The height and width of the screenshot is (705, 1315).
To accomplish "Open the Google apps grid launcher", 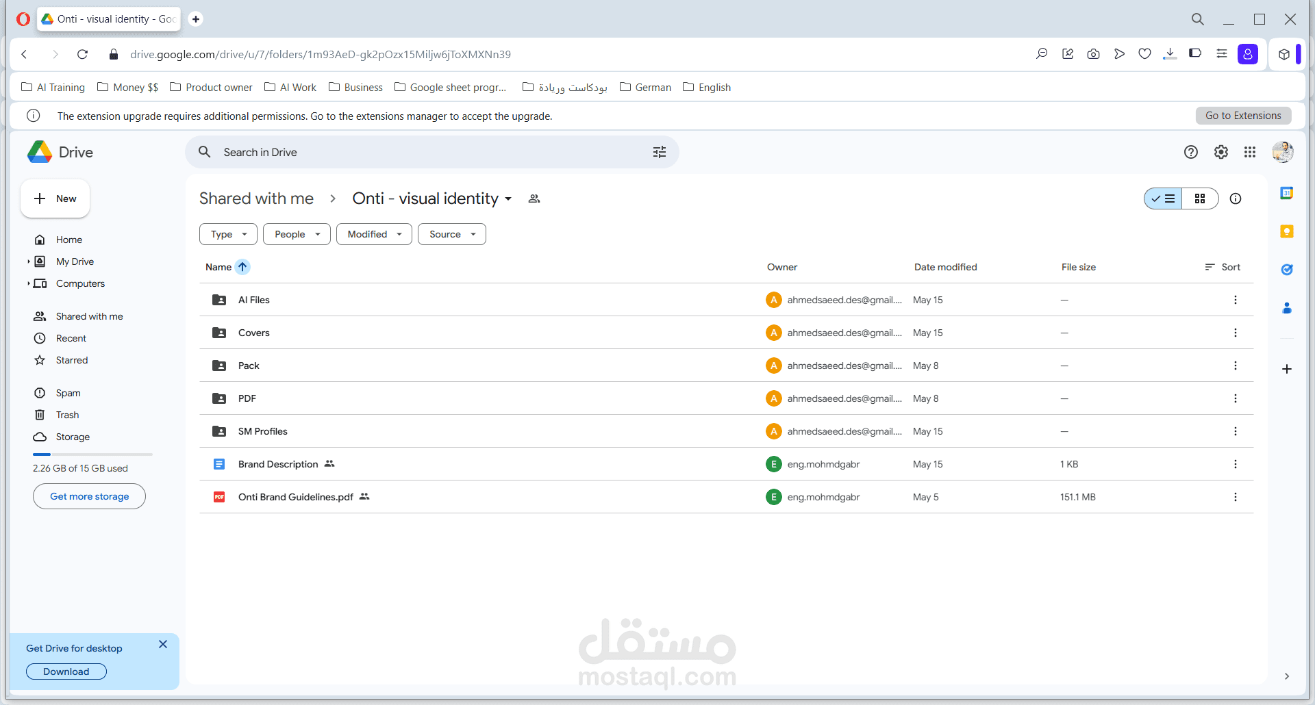I will [x=1250, y=152].
